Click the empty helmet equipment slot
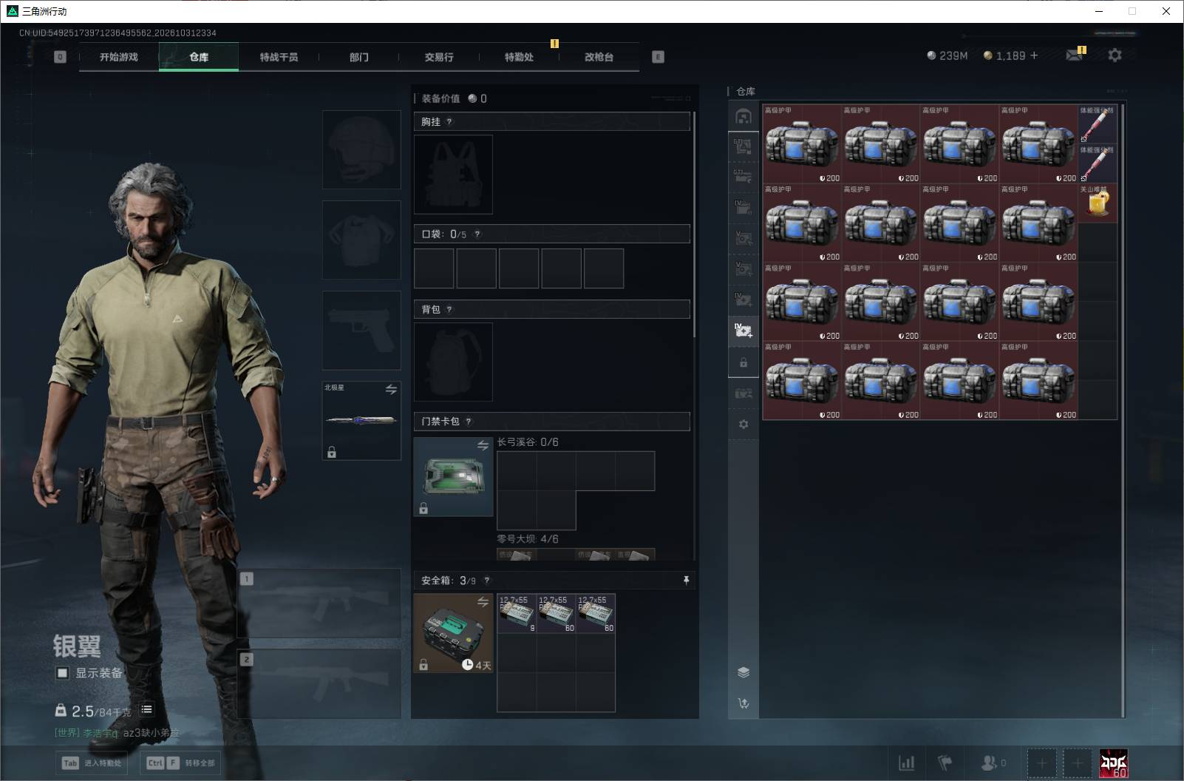This screenshot has width=1184, height=781. click(361, 150)
